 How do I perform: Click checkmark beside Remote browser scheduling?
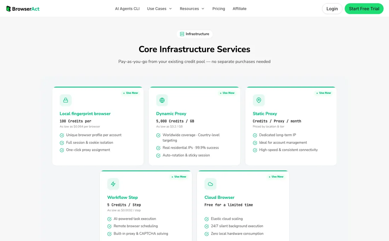pyautogui.click(x=109, y=226)
